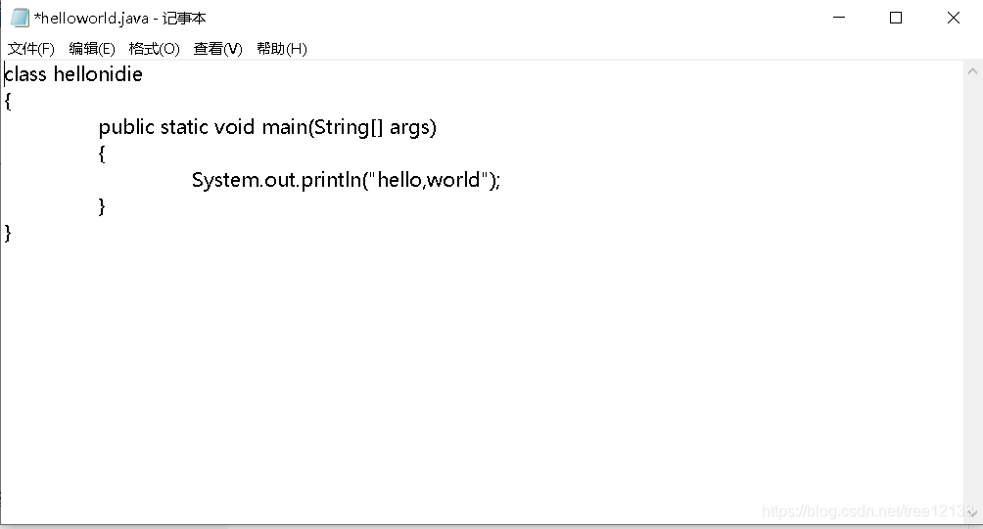Viewport: 983px width, 529px height.
Task: Open the 文件(F) menu
Action: [x=30, y=49]
